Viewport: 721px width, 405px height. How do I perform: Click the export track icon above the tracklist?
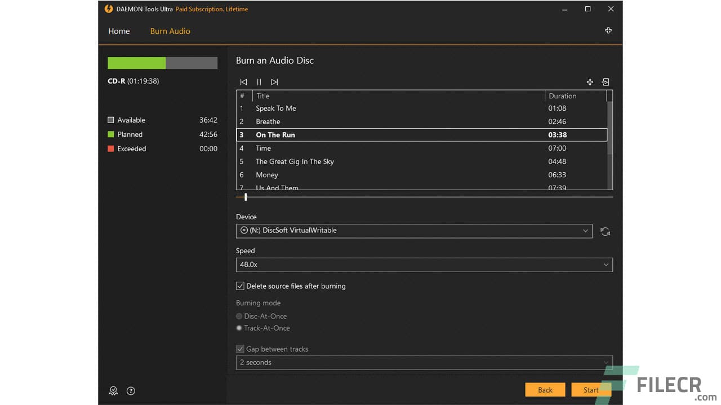click(x=605, y=82)
